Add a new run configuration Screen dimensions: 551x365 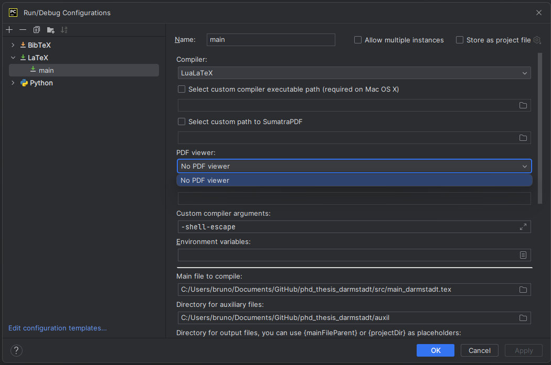[x=9, y=30]
